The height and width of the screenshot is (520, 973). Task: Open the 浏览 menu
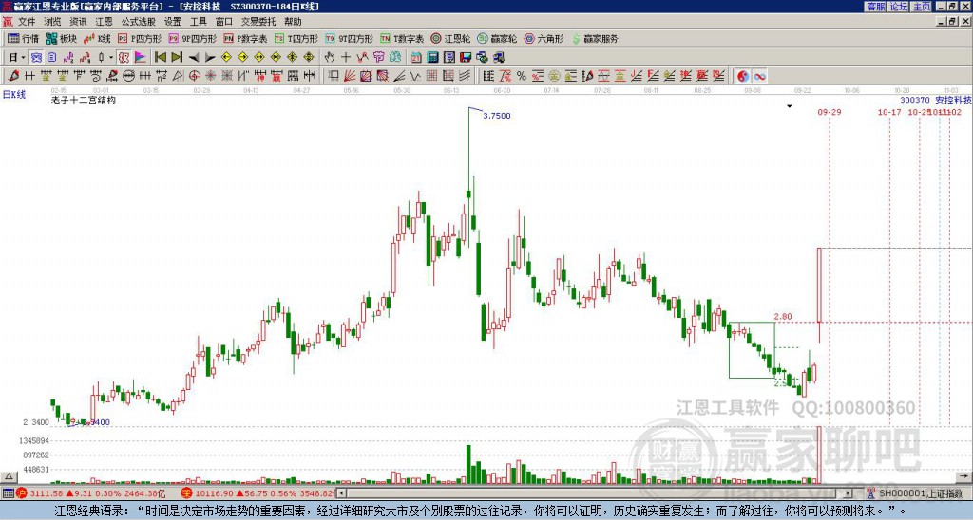(x=53, y=22)
